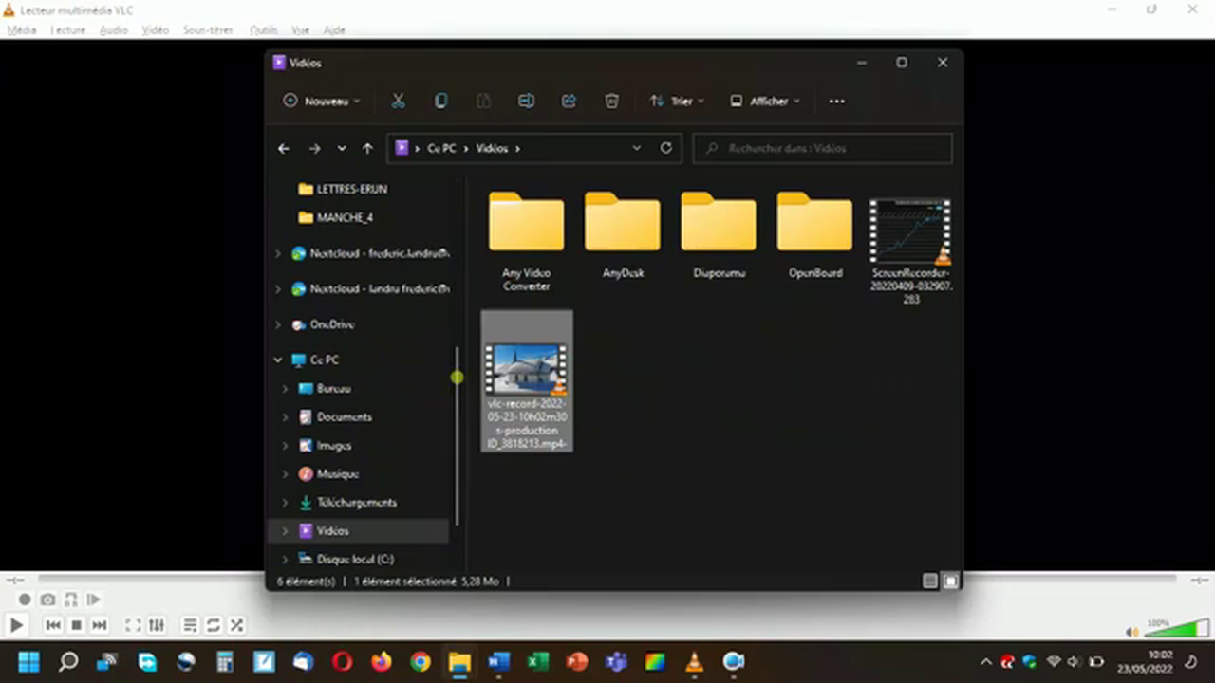This screenshot has height=683, width=1215.
Task: Click the Windows Start button
Action: point(28,661)
